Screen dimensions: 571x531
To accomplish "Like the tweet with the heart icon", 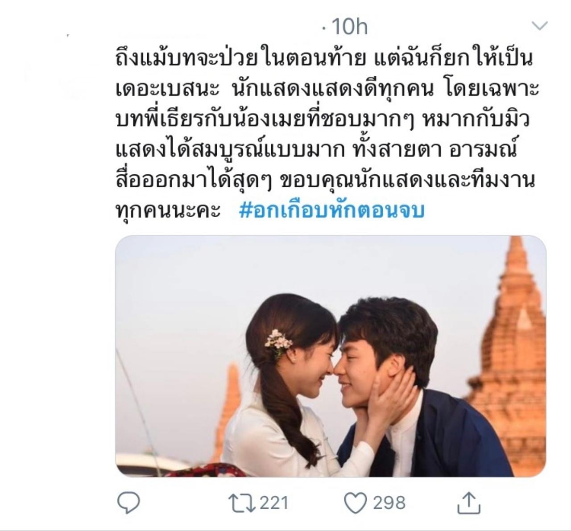I will pos(356,503).
